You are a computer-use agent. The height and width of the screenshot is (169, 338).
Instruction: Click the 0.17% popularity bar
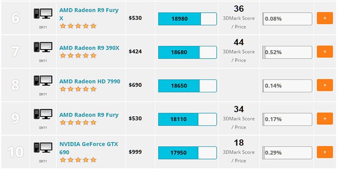288,119
